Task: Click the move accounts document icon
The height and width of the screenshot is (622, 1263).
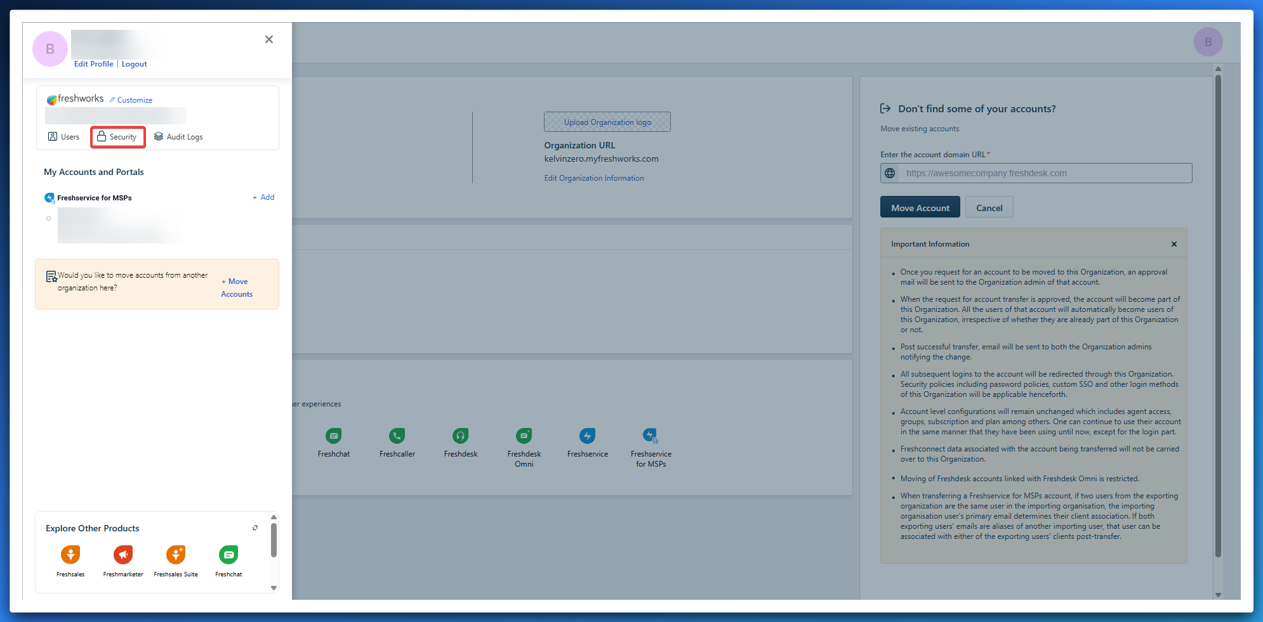Action: pos(51,276)
